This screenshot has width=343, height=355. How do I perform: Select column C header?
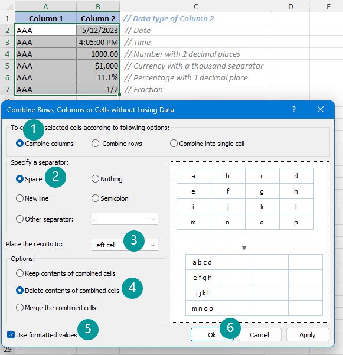(196, 6)
